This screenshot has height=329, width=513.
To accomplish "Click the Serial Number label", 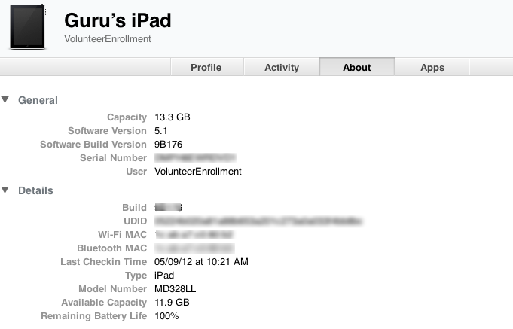I will [114, 158].
